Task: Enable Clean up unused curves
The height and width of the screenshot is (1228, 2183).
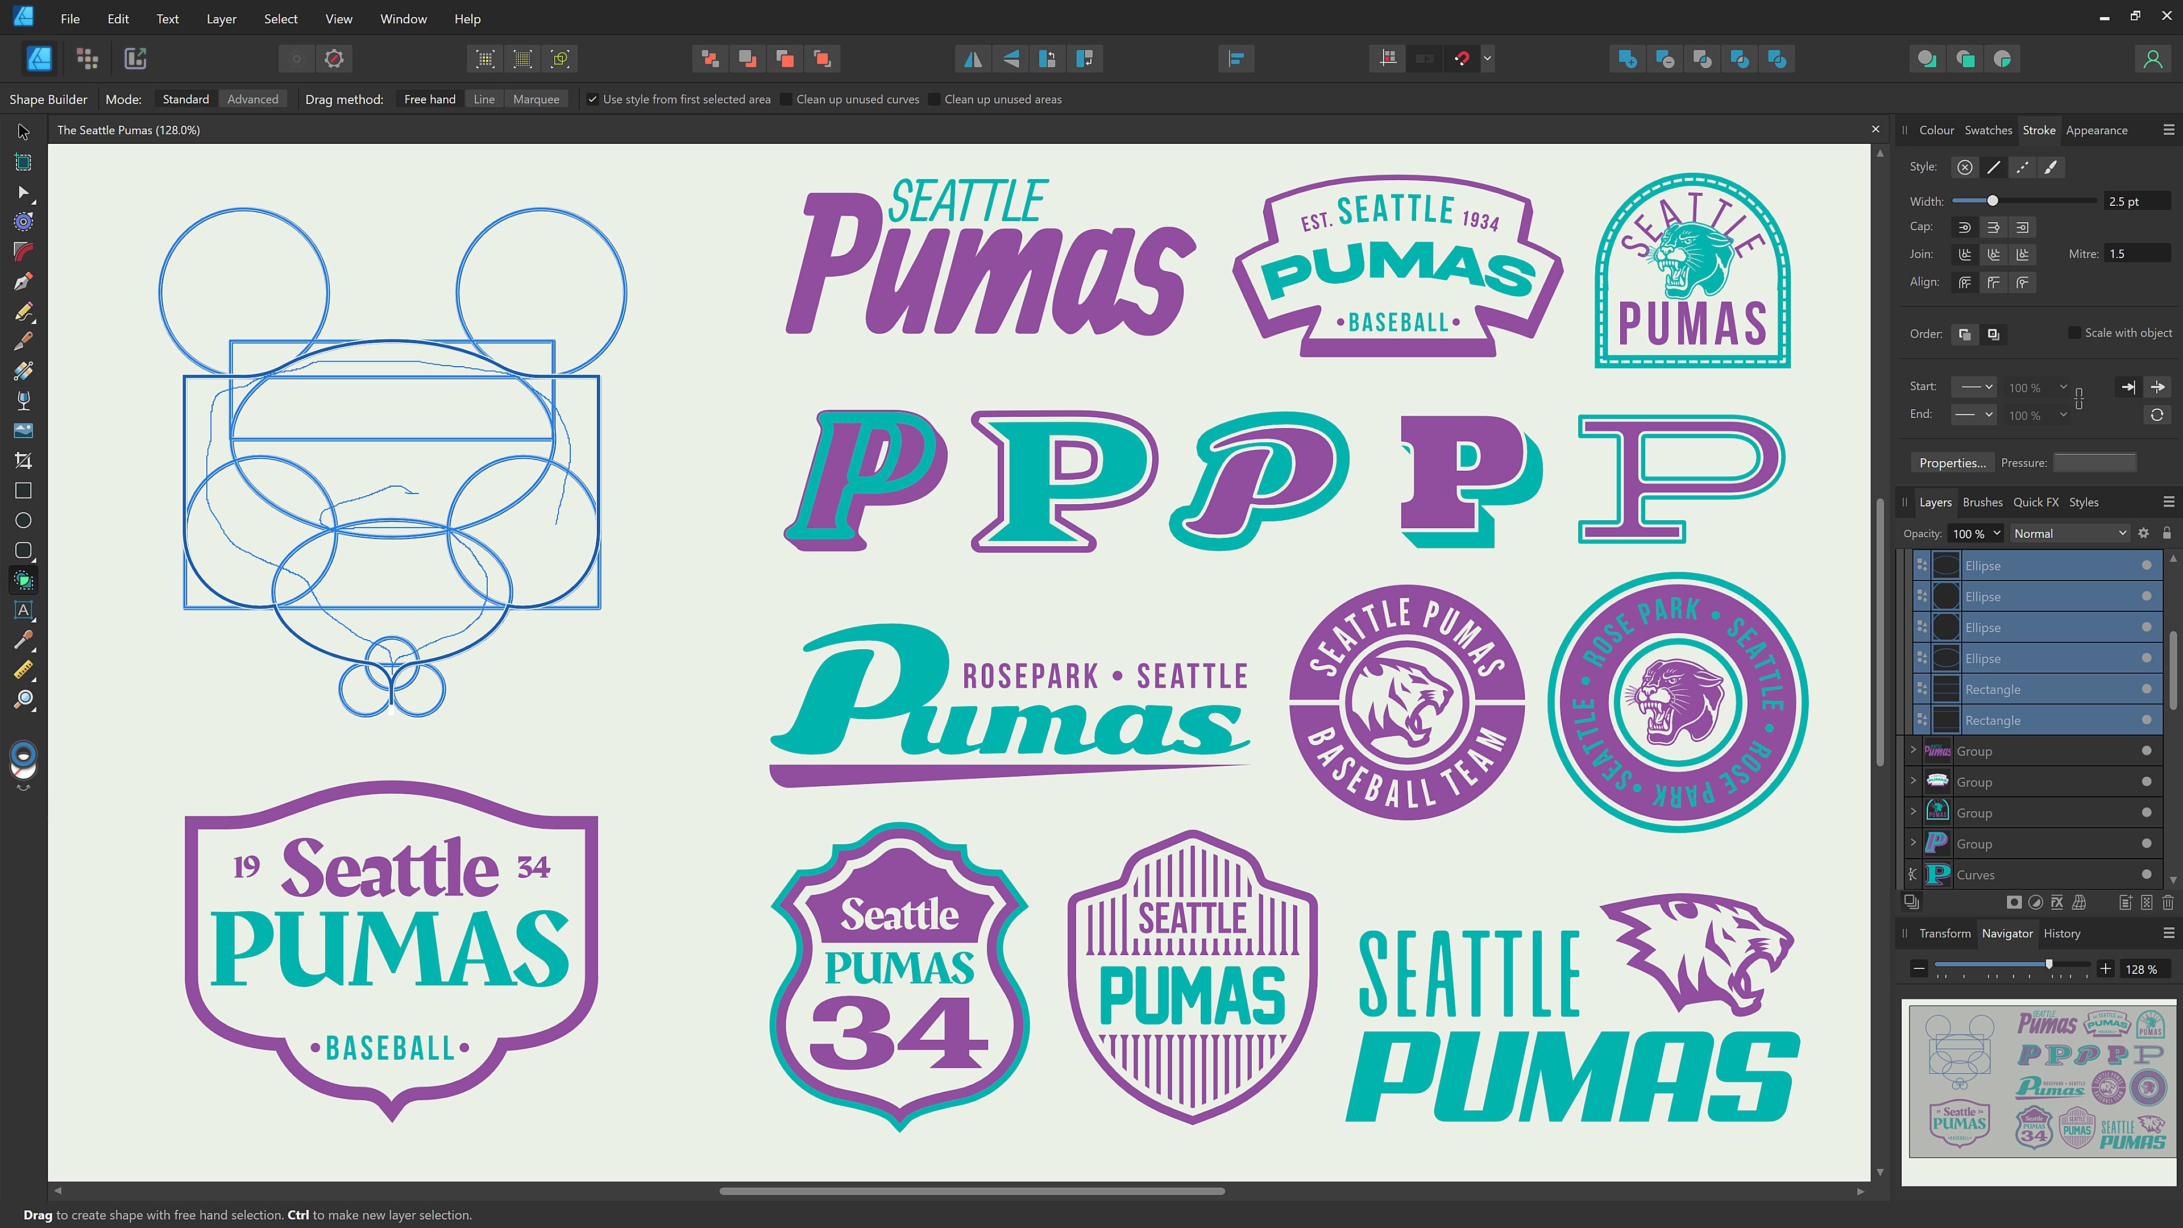Action: coord(786,99)
